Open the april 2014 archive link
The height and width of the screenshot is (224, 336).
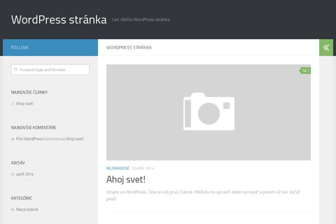click(x=25, y=174)
